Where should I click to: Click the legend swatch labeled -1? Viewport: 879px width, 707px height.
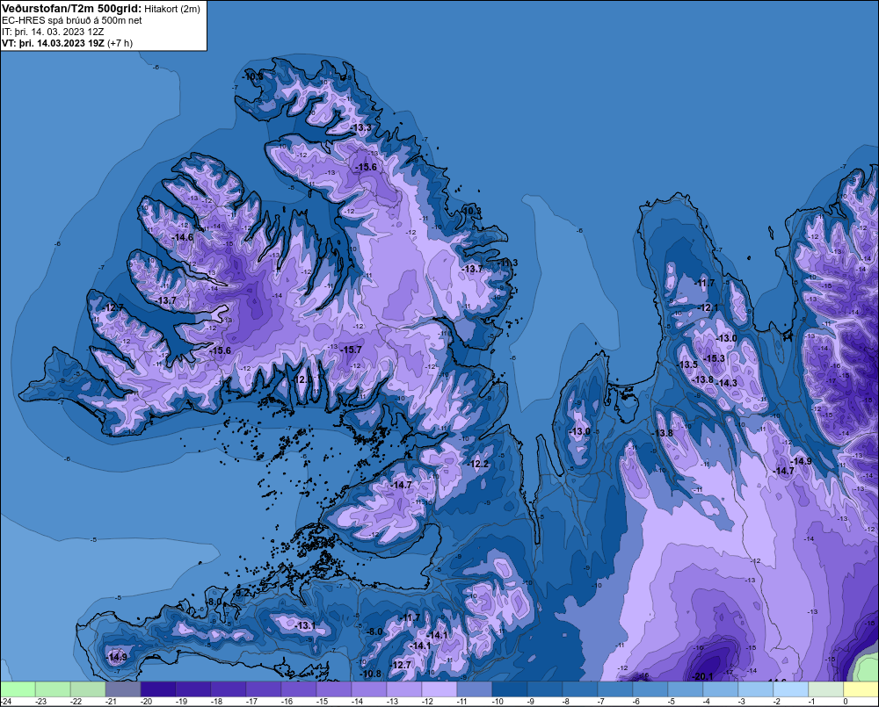tap(825, 689)
